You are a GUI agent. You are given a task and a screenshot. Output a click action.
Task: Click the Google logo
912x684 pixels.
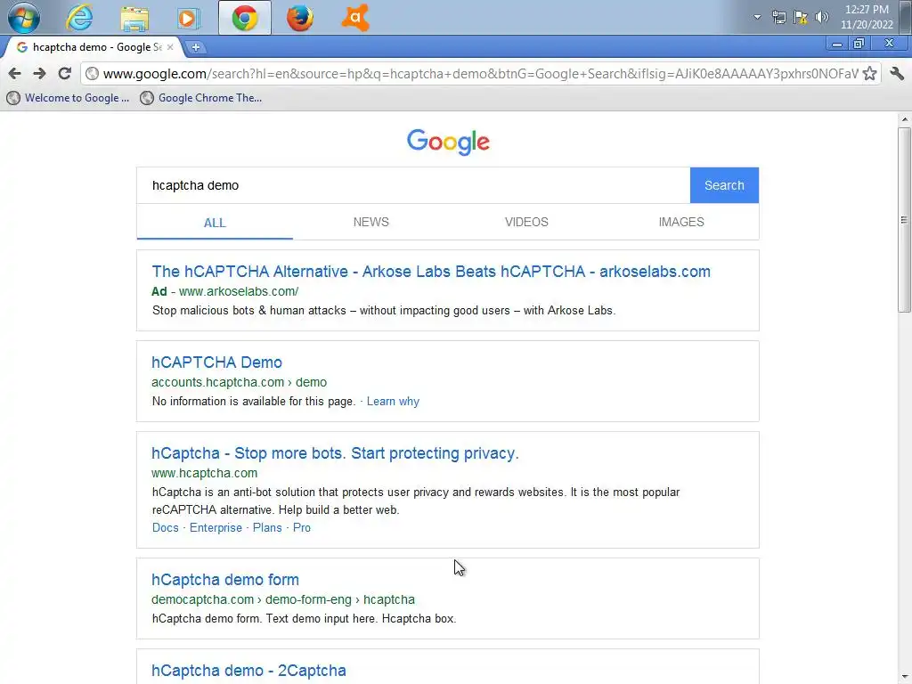[448, 142]
